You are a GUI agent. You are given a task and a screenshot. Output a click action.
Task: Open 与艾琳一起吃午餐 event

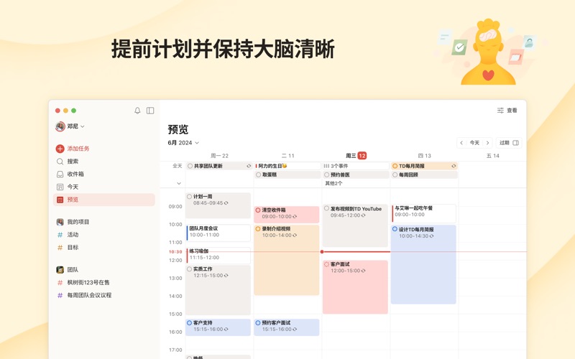click(x=423, y=213)
